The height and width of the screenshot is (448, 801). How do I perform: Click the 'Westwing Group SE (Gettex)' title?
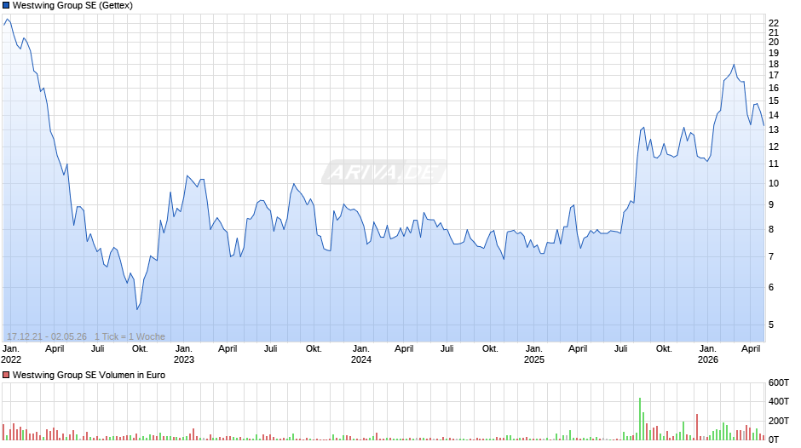(x=72, y=6)
